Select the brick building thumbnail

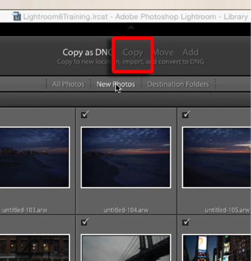click(x=34, y=248)
